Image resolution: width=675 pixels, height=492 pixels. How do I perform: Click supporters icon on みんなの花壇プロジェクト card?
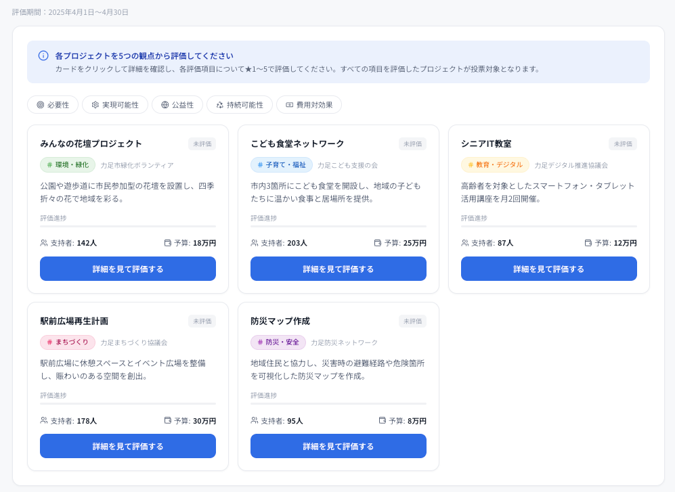[44, 243]
